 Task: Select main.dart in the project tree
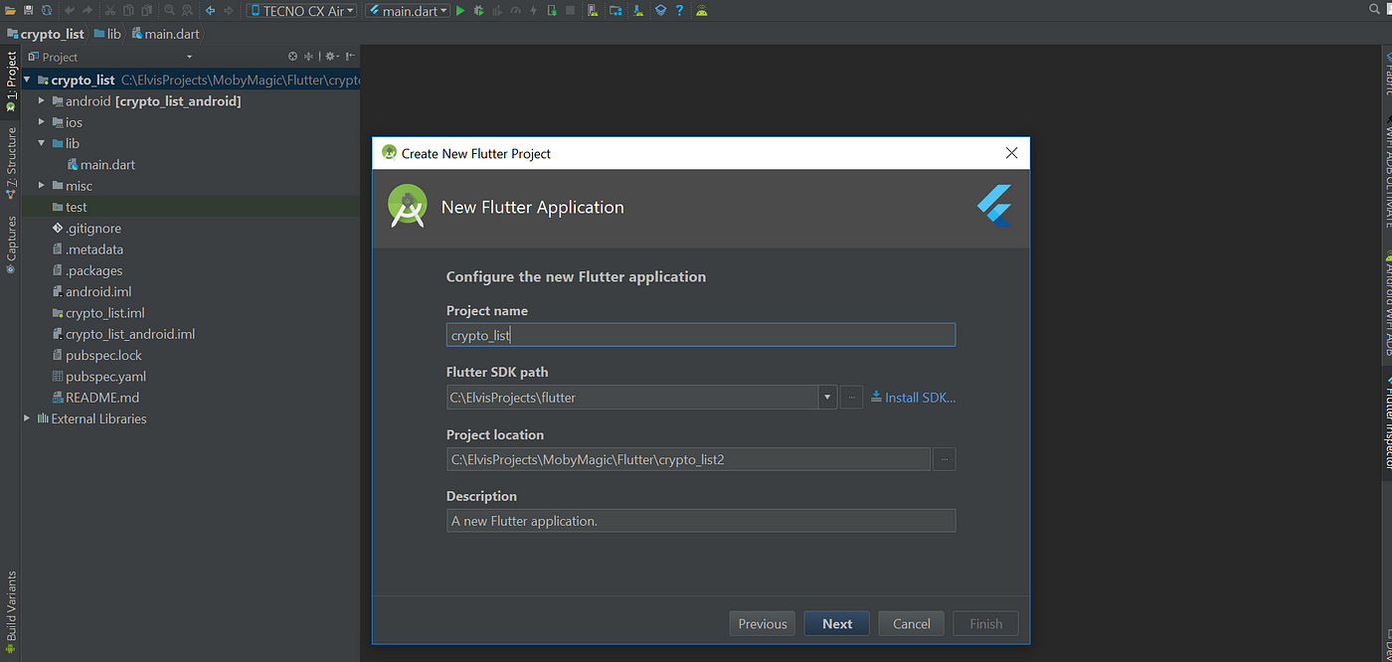click(x=100, y=165)
